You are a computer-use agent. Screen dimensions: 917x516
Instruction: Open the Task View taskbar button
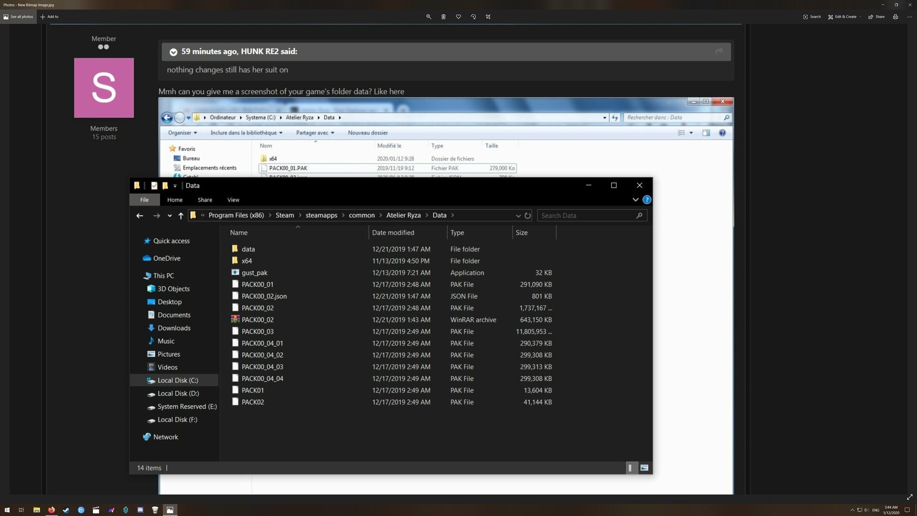[x=21, y=510]
